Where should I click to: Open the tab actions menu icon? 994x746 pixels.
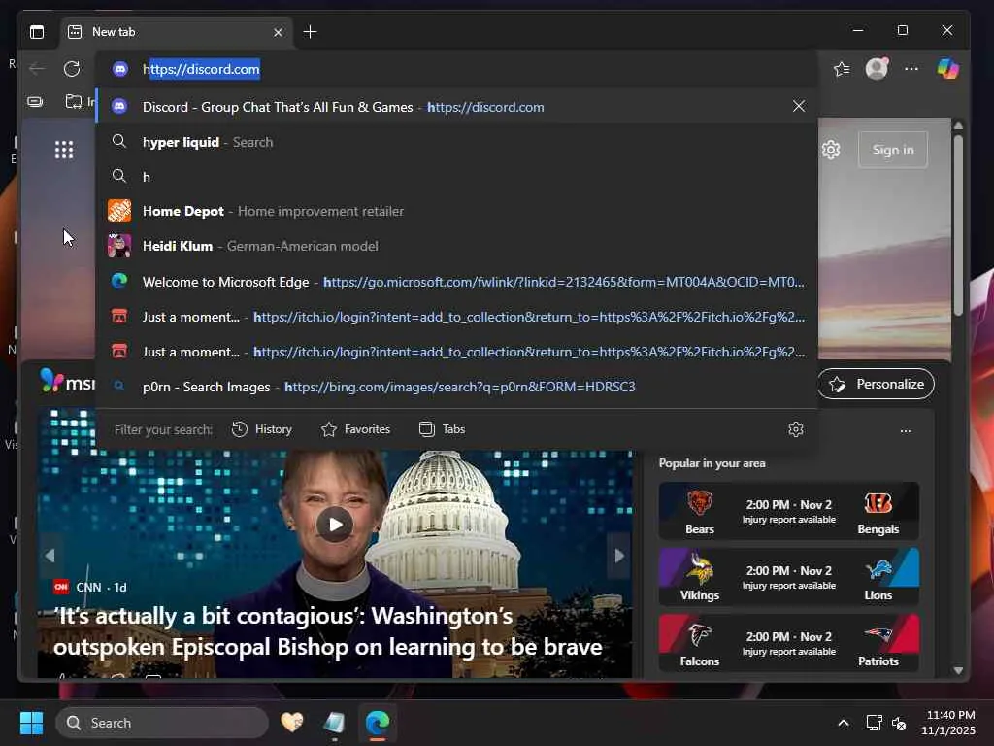coord(37,32)
